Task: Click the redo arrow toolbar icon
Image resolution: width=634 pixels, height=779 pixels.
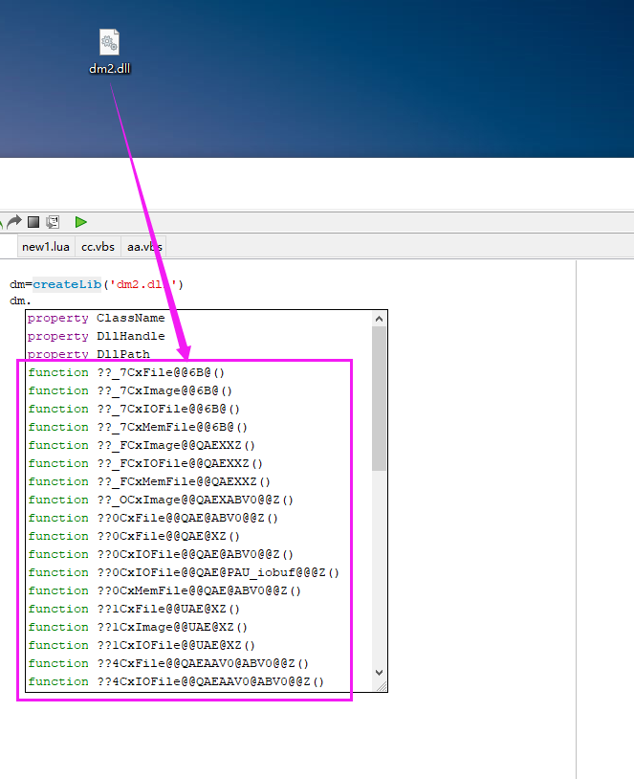Action: (14, 221)
